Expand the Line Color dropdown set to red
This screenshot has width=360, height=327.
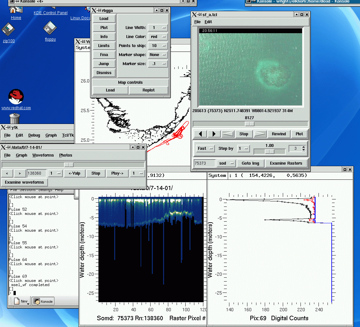click(158, 37)
